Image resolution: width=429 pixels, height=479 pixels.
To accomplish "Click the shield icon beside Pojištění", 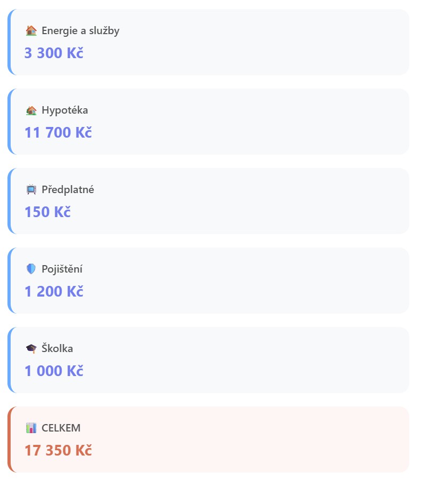I will (31, 269).
